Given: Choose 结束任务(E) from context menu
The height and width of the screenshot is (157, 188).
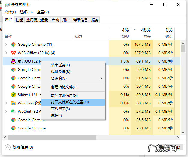Looking at the screenshot, I should [73, 65].
